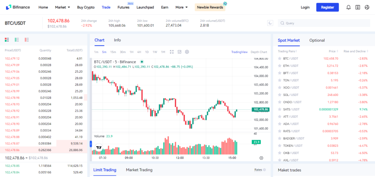Select the 4H chart interval
Screen dimensions: 375x177
point(139,52)
